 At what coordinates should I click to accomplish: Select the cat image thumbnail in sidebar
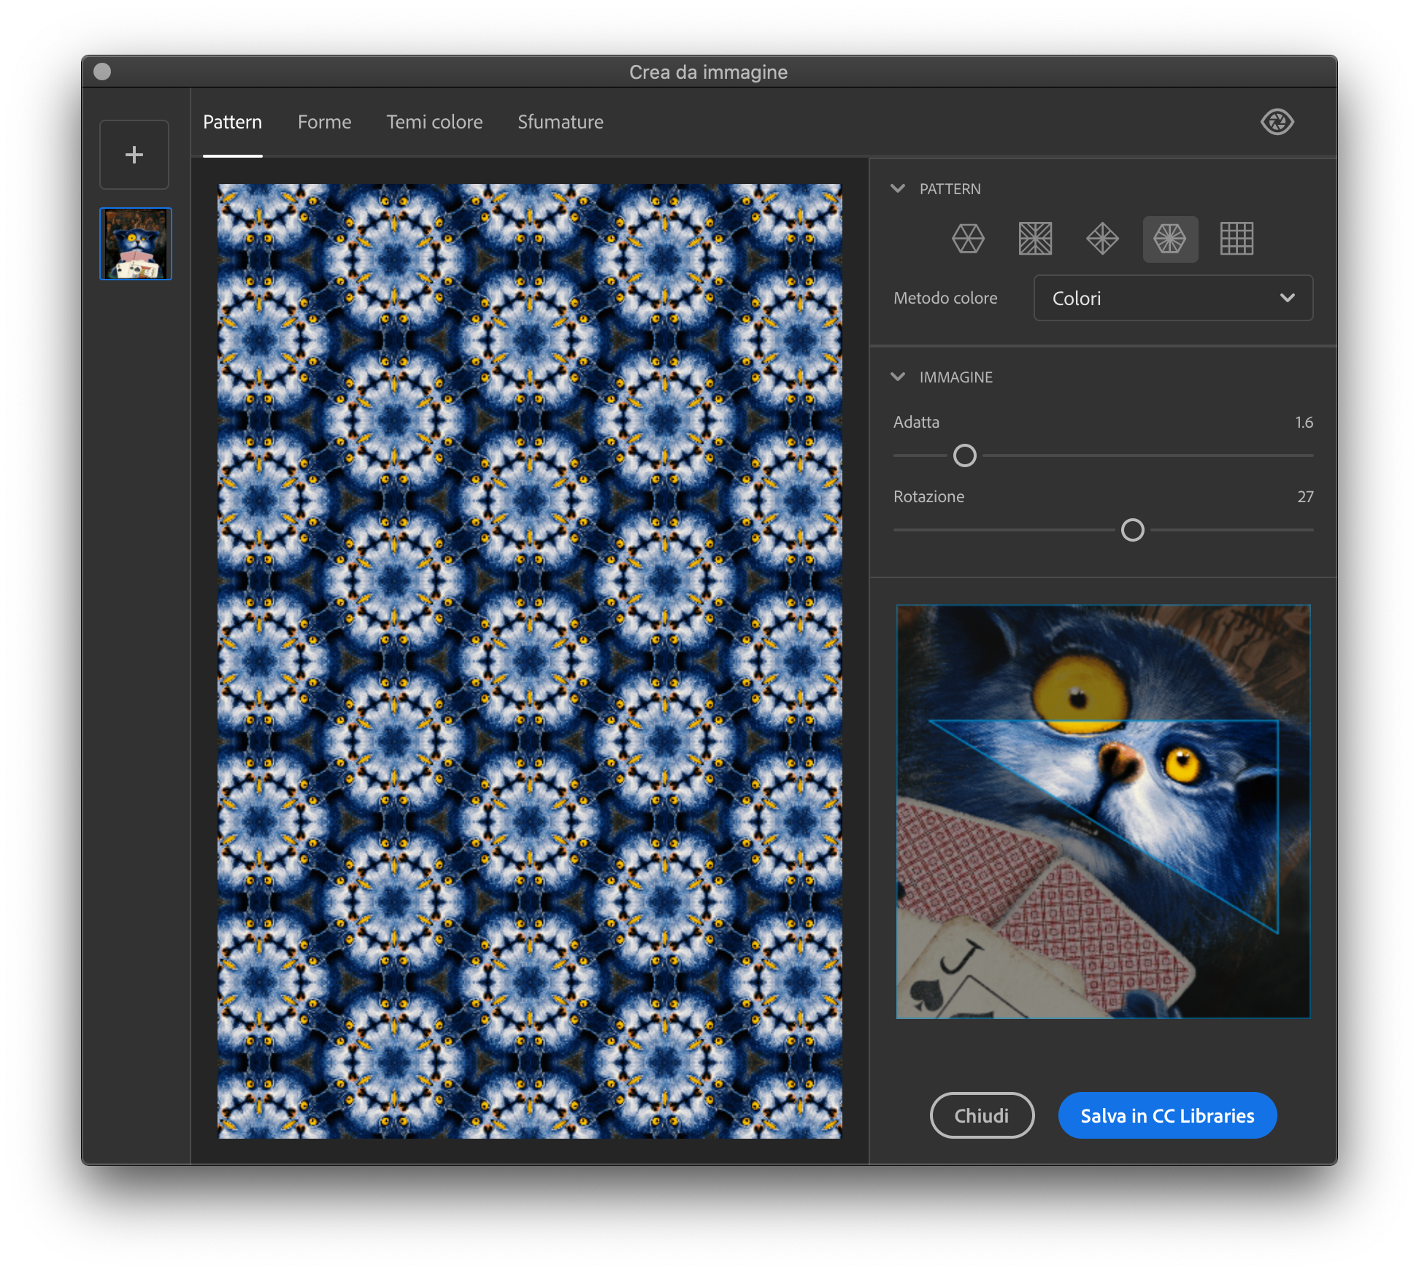click(x=136, y=244)
